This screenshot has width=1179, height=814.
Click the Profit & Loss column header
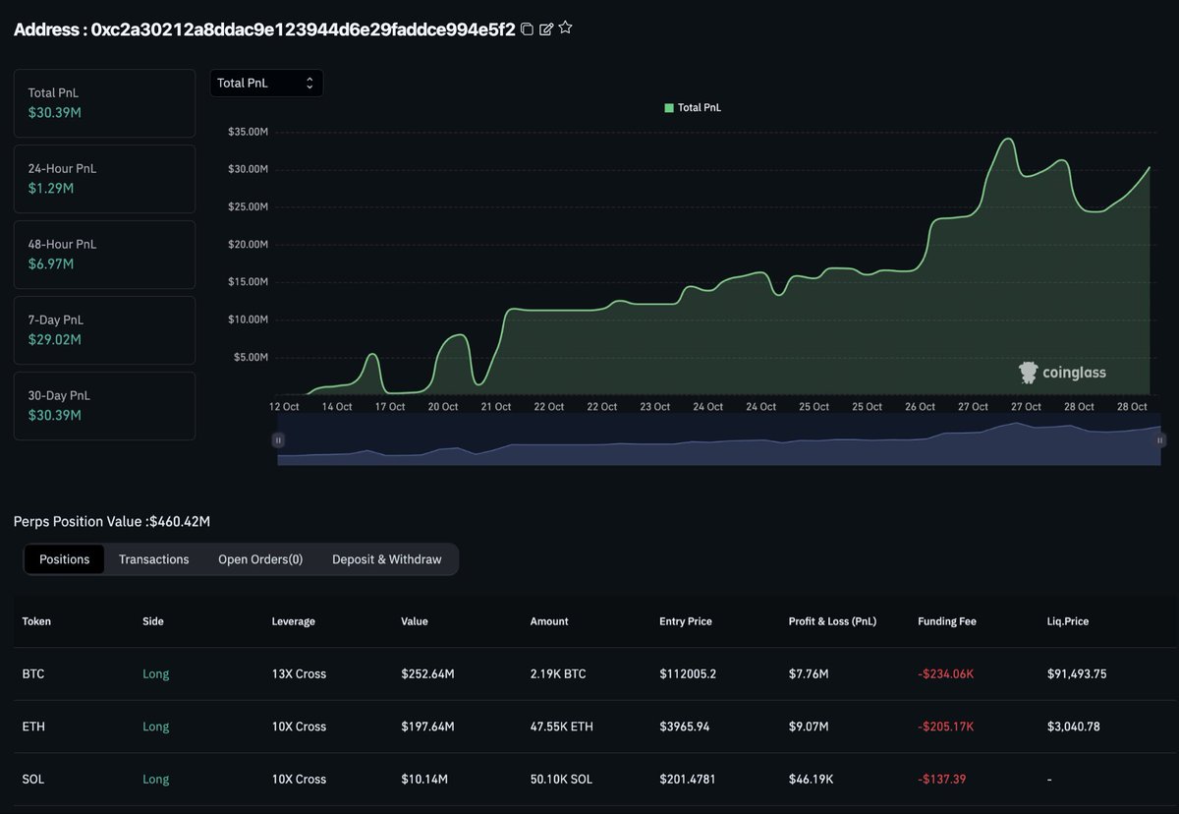pos(831,621)
